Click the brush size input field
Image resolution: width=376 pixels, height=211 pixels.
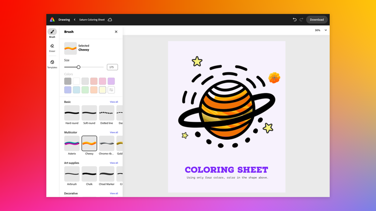pyautogui.click(x=112, y=67)
